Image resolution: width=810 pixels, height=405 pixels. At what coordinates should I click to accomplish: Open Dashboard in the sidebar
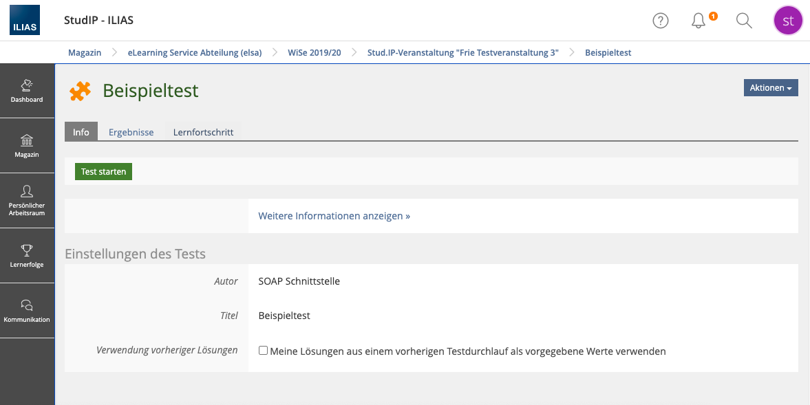pos(27,90)
